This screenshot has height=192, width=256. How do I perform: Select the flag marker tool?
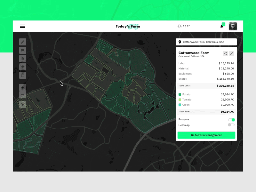(x=22, y=50)
